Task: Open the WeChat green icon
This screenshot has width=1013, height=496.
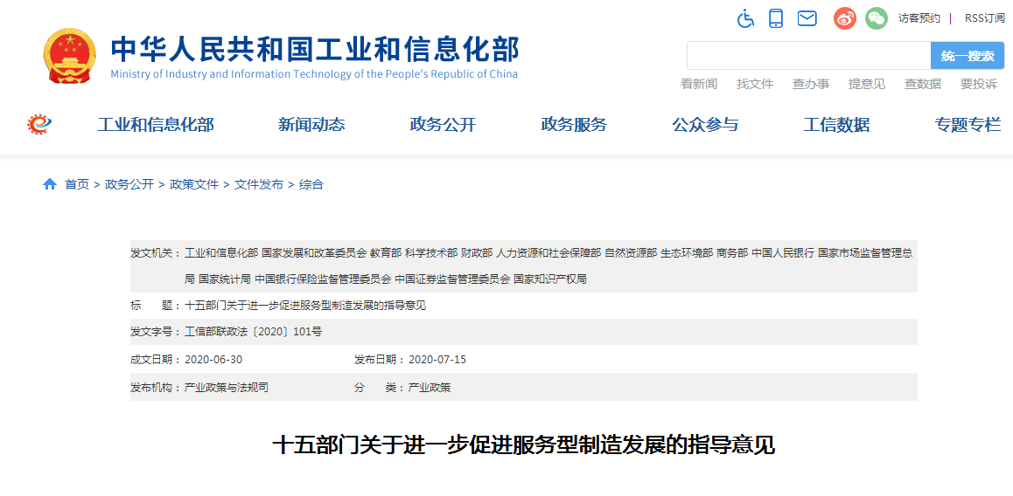Action: click(876, 18)
